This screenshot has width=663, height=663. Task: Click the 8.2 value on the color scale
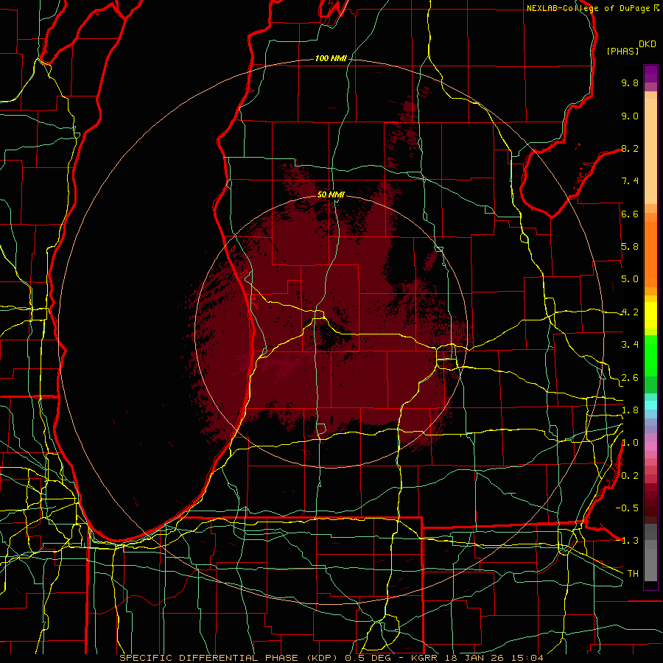coord(630,148)
